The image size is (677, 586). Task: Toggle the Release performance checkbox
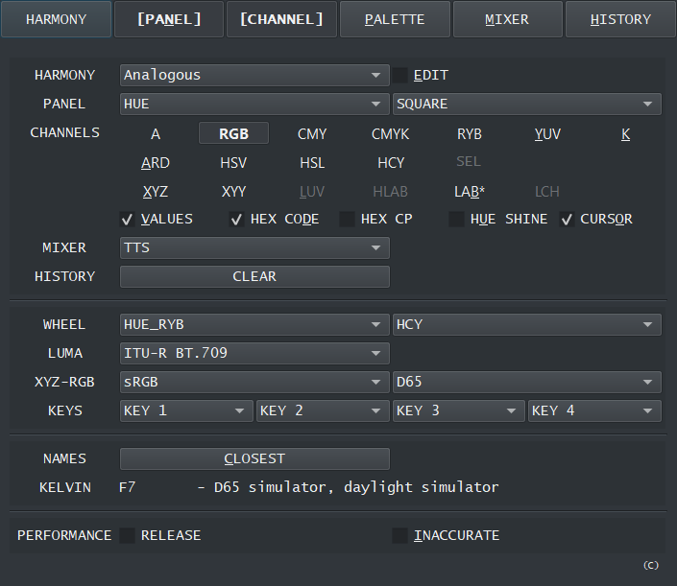coord(128,535)
